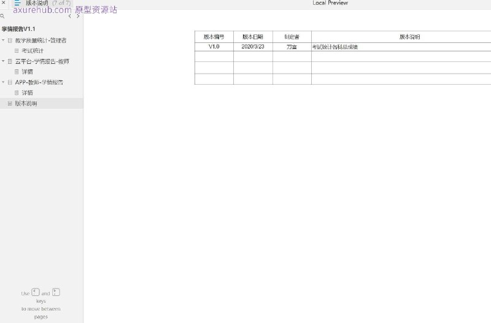
Task: Click the left arrow key hint icon
Action: 36,292
